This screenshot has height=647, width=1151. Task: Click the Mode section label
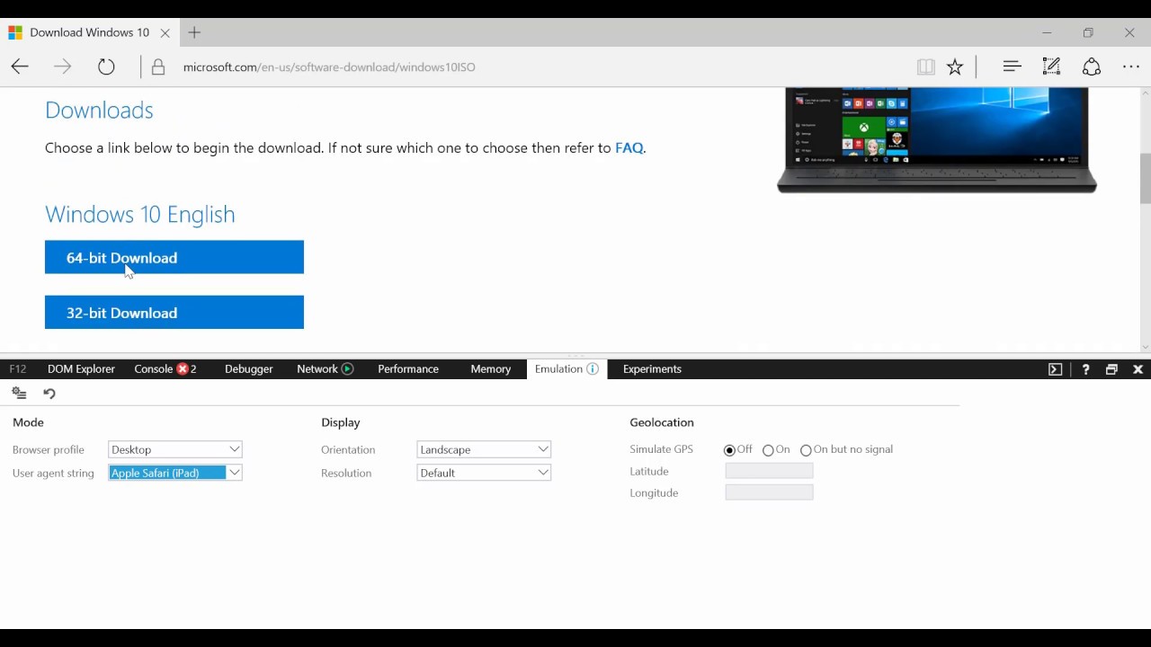click(x=28, y=422)
